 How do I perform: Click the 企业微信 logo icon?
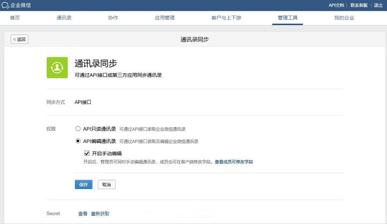coord(5,5)
